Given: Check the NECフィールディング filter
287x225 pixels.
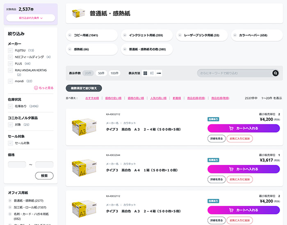Looking at the screenshot, I should [x=10, y=57].
